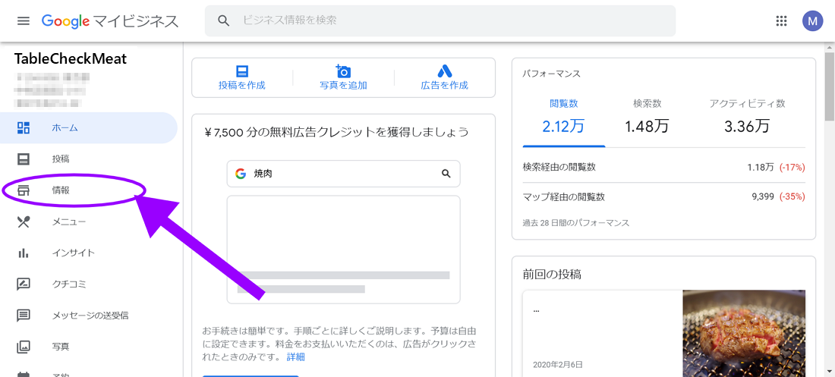Screen dimensions: 835x377
Task: Open the Google apps grid
Action: click(x=781, y=20)
